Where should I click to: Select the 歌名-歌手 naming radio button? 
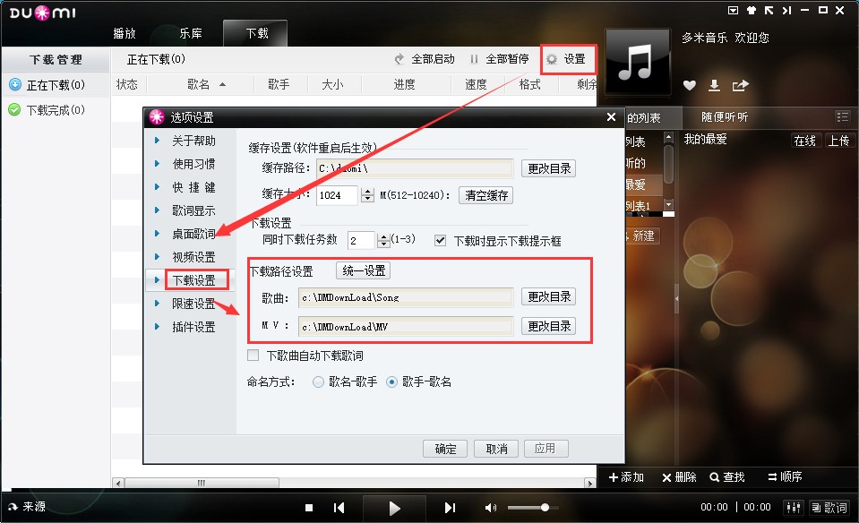pos(318,382)
